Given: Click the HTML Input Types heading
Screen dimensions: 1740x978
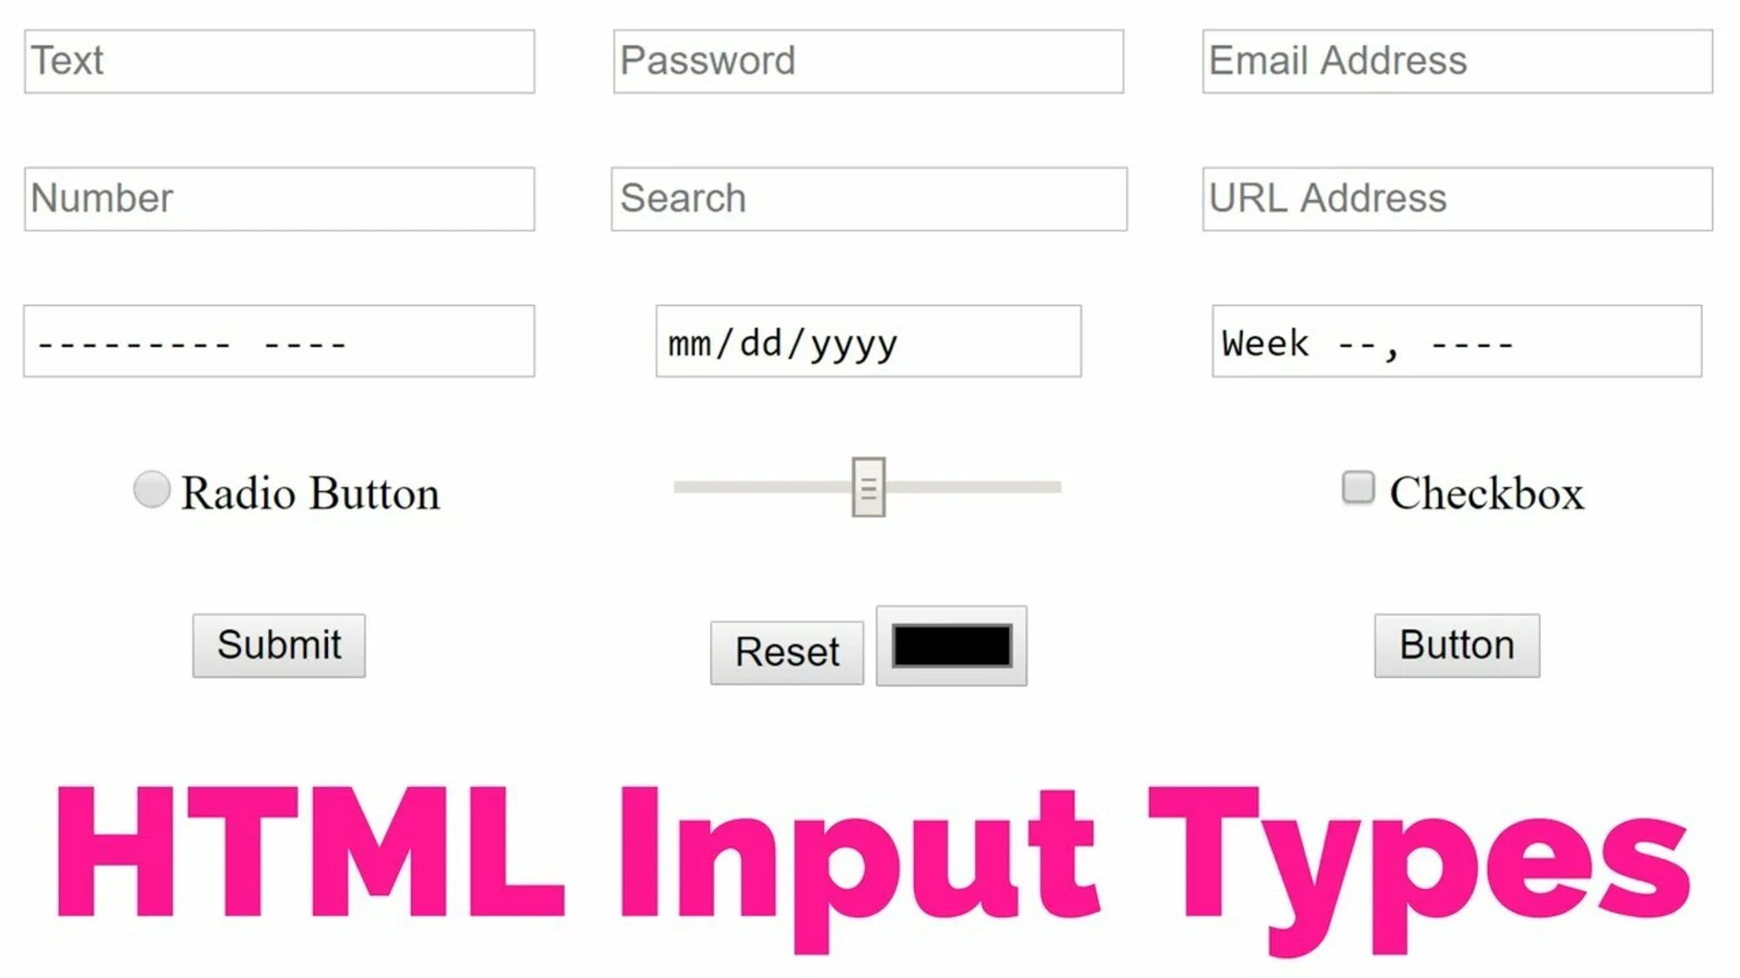Looking at the screenshot, I should click(x=870, y=860).
